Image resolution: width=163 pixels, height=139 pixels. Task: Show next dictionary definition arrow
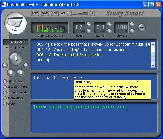point(141,82)
